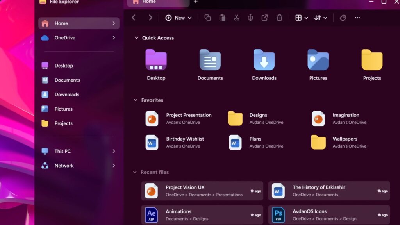The height and width of the screenshot is (225, 400).
Task: Click the Delete trash can icon
Action: (279, 18)
